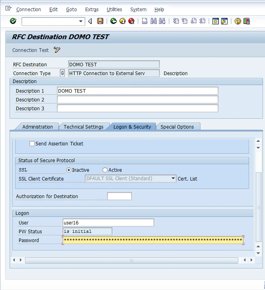Click the Last Page icon

click(202, 21)
